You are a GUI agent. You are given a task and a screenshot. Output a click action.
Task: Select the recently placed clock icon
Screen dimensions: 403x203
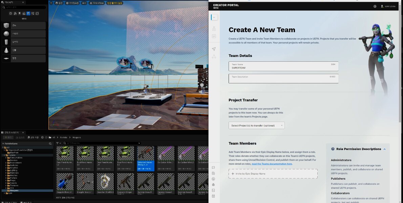10,14
